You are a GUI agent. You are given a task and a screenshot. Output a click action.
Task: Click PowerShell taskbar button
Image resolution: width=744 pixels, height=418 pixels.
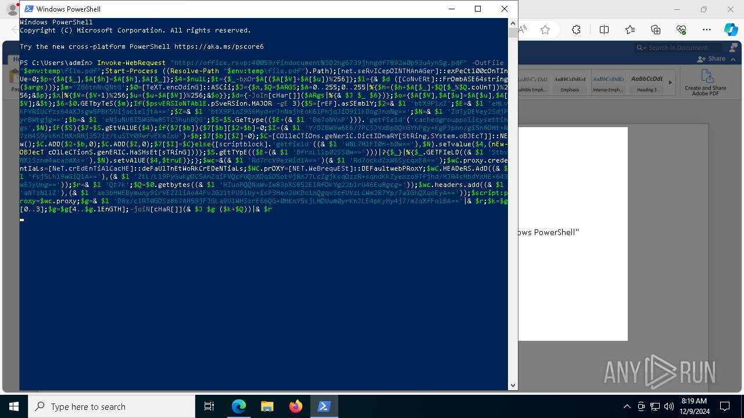click(324, 406)
